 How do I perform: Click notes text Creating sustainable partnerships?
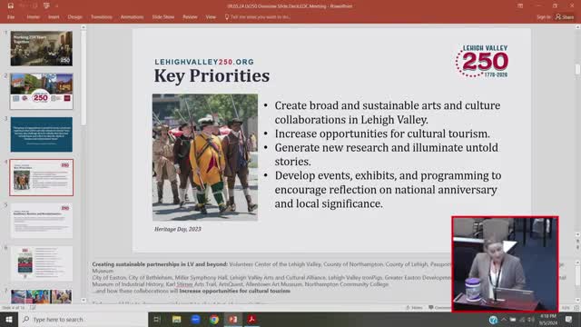160,264
